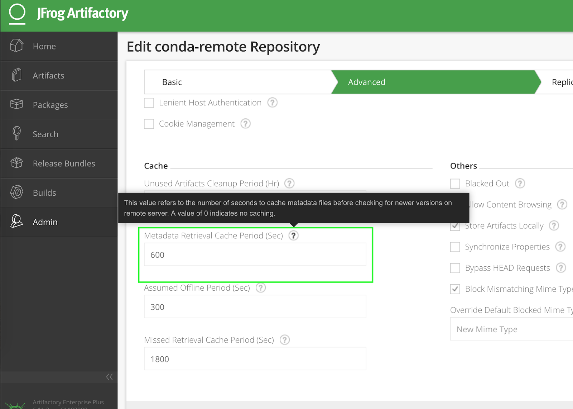Open Home from sidebar icon

(16, 46)
